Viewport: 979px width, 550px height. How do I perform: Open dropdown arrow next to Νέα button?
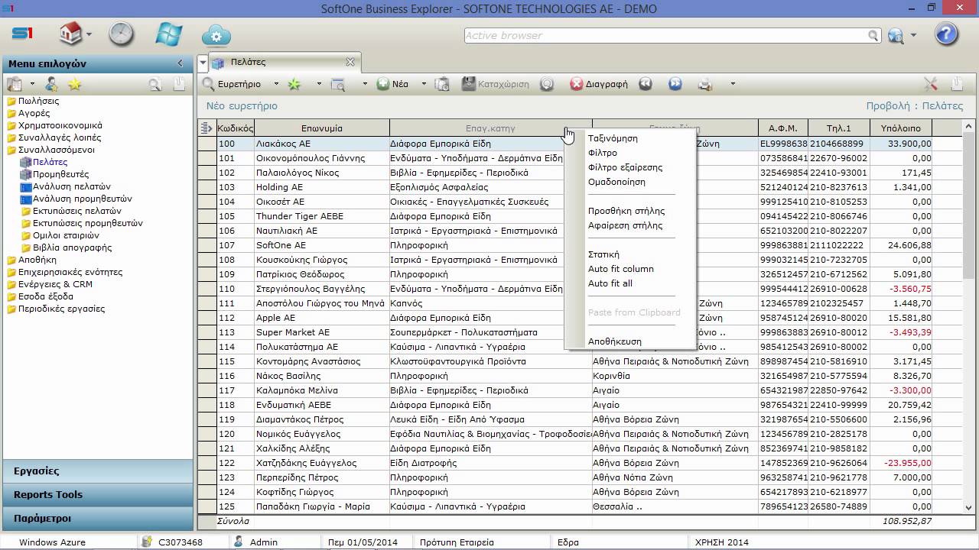point(423,84)
